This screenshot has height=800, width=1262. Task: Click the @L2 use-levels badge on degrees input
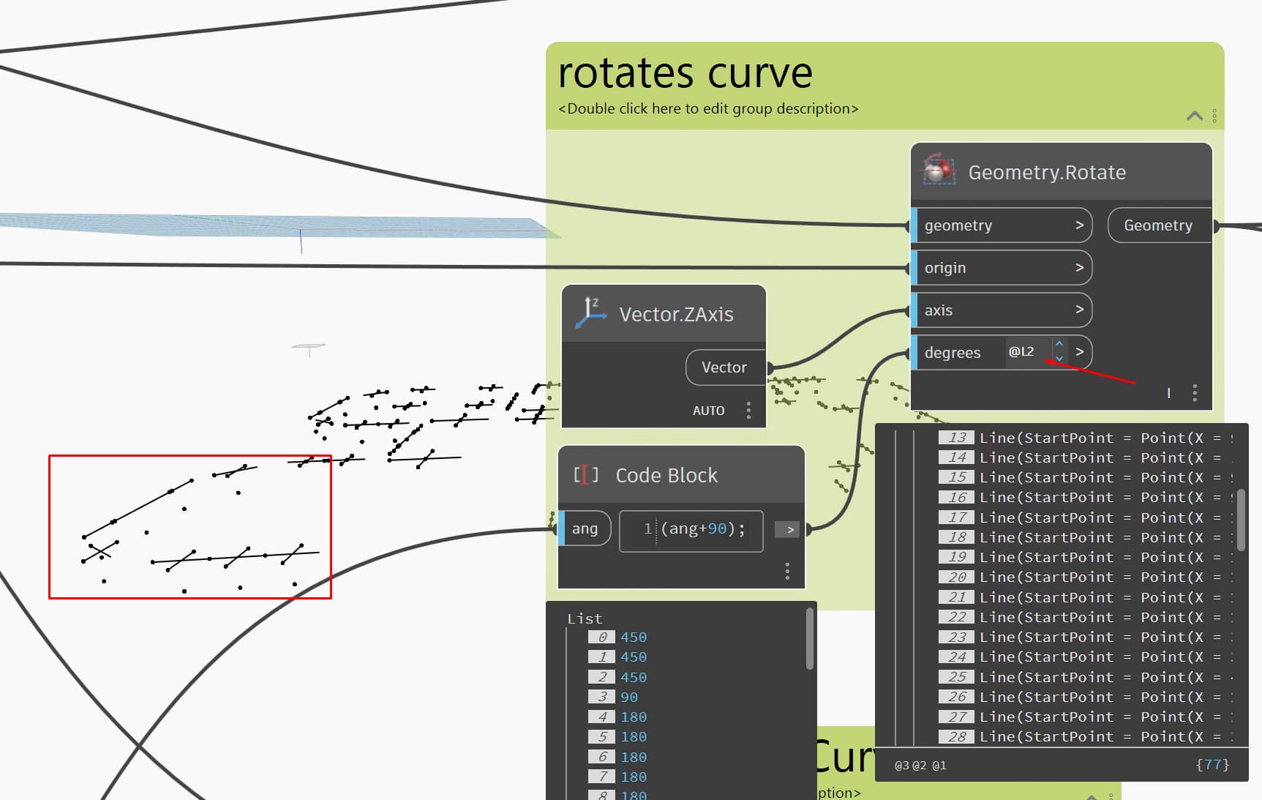1023,352
